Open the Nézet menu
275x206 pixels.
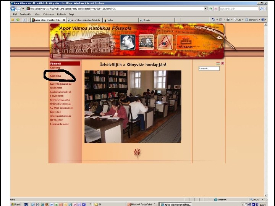pos(37,14)
